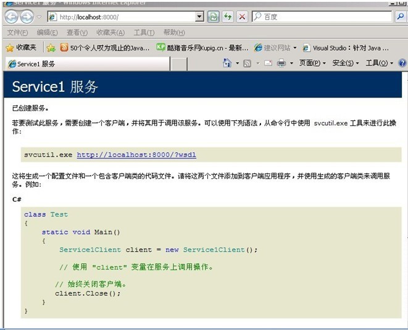This screenshot has height=330, width=408.
Task: Click the svcutil.exe text in the command box
Action: [x=48, y=155]
